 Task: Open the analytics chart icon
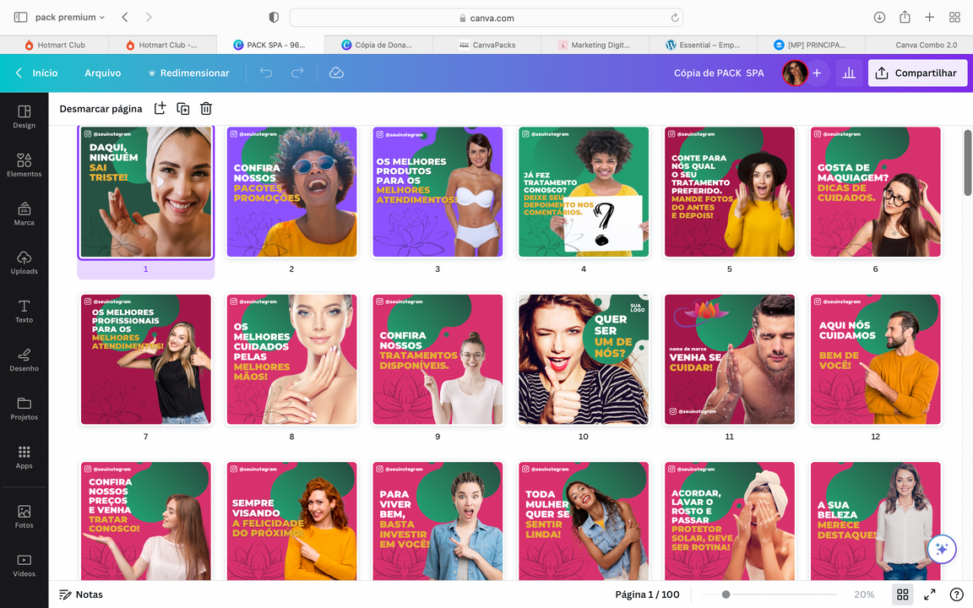point(849,73)
